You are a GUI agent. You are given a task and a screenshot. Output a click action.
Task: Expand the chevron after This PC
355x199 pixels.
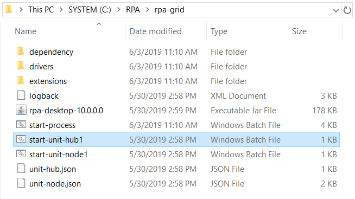tap(61, 10)
